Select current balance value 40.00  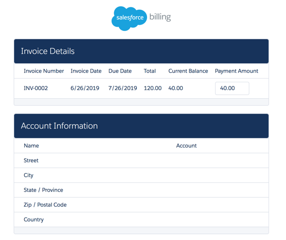click(x=175, y=88)
